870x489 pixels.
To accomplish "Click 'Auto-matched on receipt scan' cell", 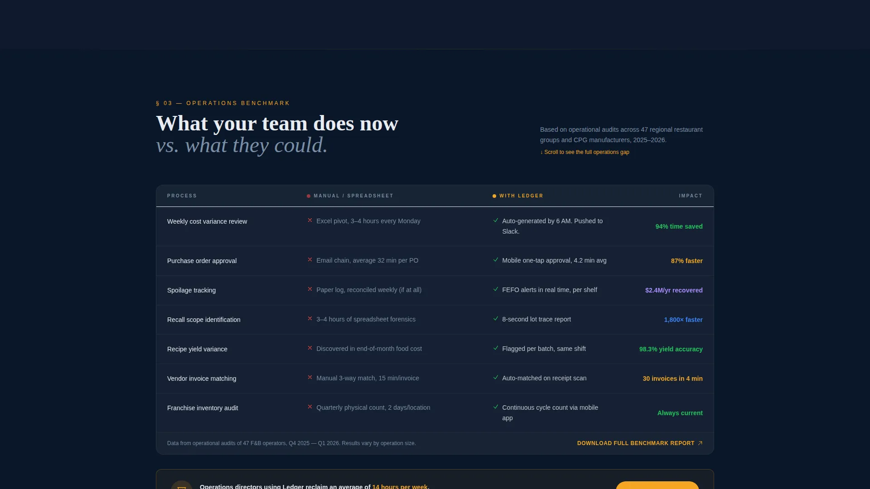I will [x=544, y=378].
